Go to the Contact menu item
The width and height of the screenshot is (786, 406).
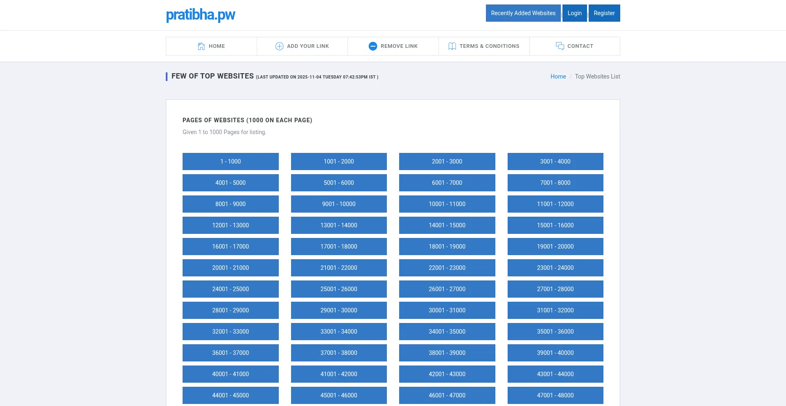point(580,46)
